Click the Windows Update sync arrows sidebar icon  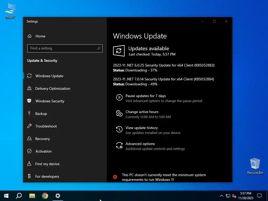pyautogui.click(x=29, y=76)
